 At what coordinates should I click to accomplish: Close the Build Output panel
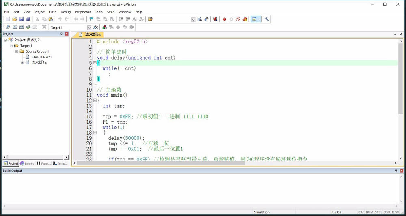pos(402,171)
